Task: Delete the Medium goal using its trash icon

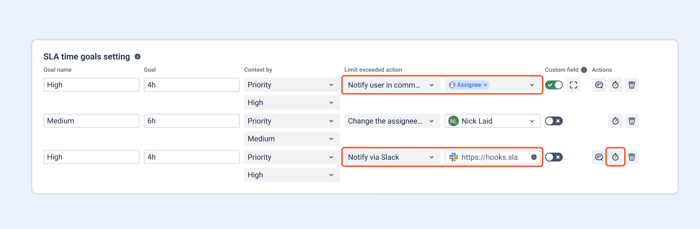Action: click(632, 121)
